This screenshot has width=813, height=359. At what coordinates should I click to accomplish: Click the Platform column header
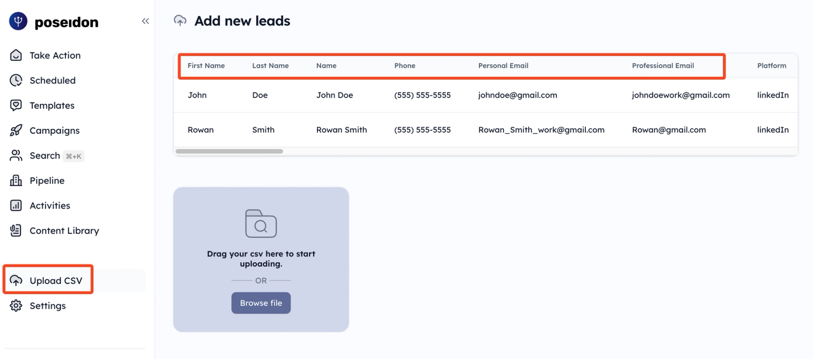772,65
